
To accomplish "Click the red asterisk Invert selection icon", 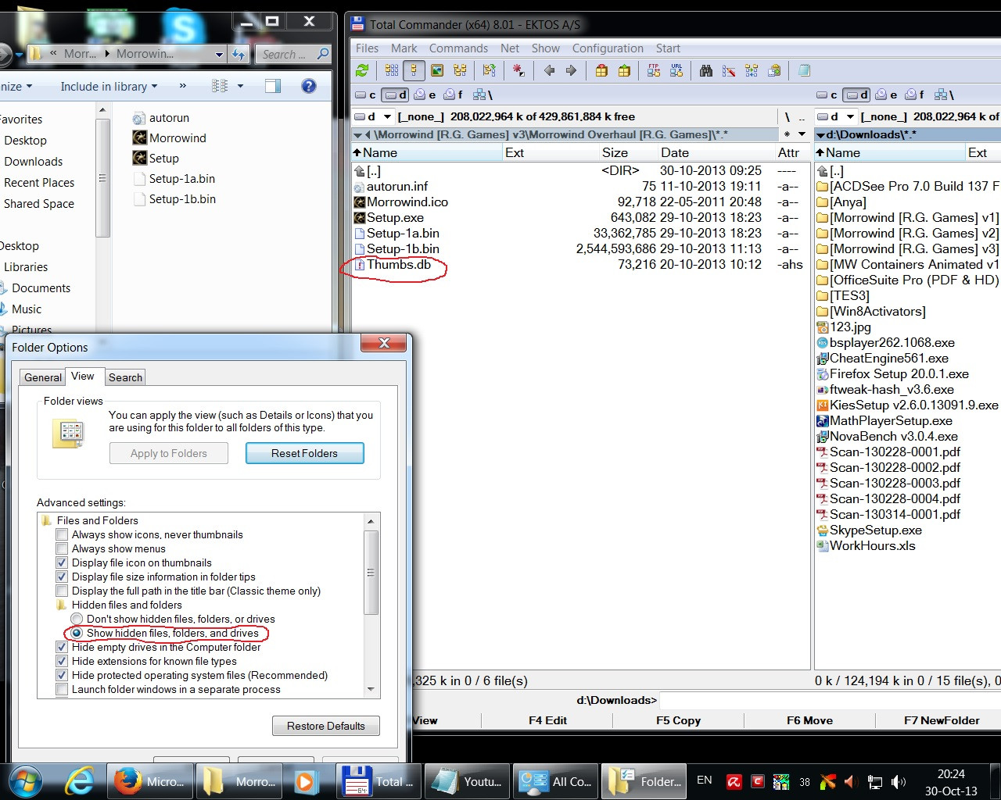I will [x=518, y=71].
